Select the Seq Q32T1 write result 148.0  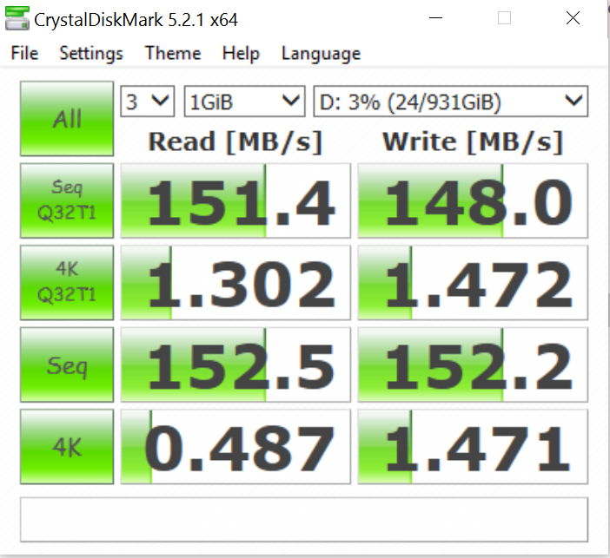(x=473, y=200)
